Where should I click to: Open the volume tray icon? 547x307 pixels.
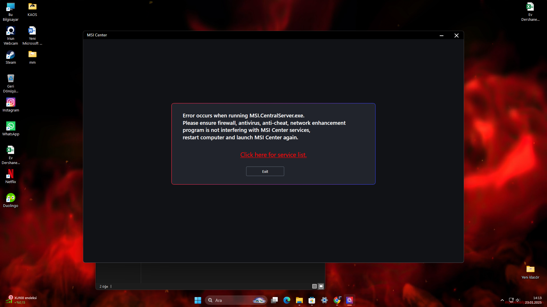tap(518, 300)
